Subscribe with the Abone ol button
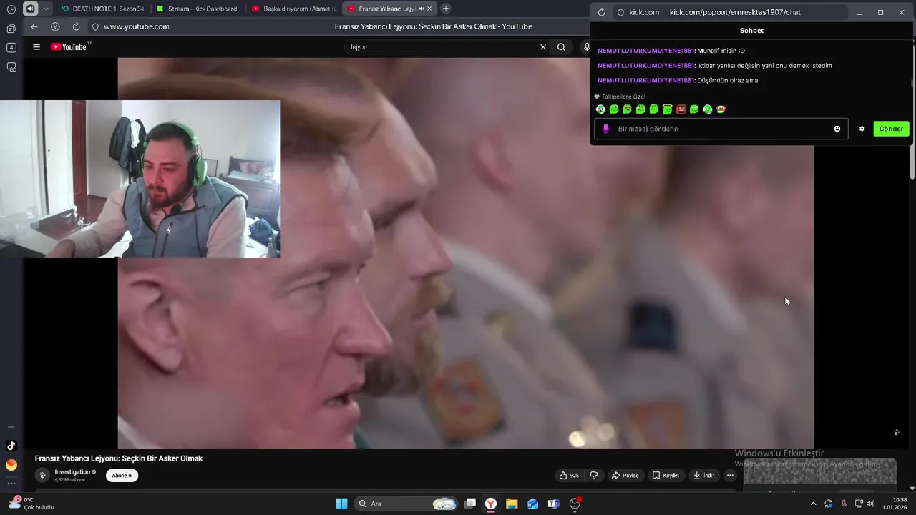916x515 pixels. pyautogui.click(x=122, y=475)
